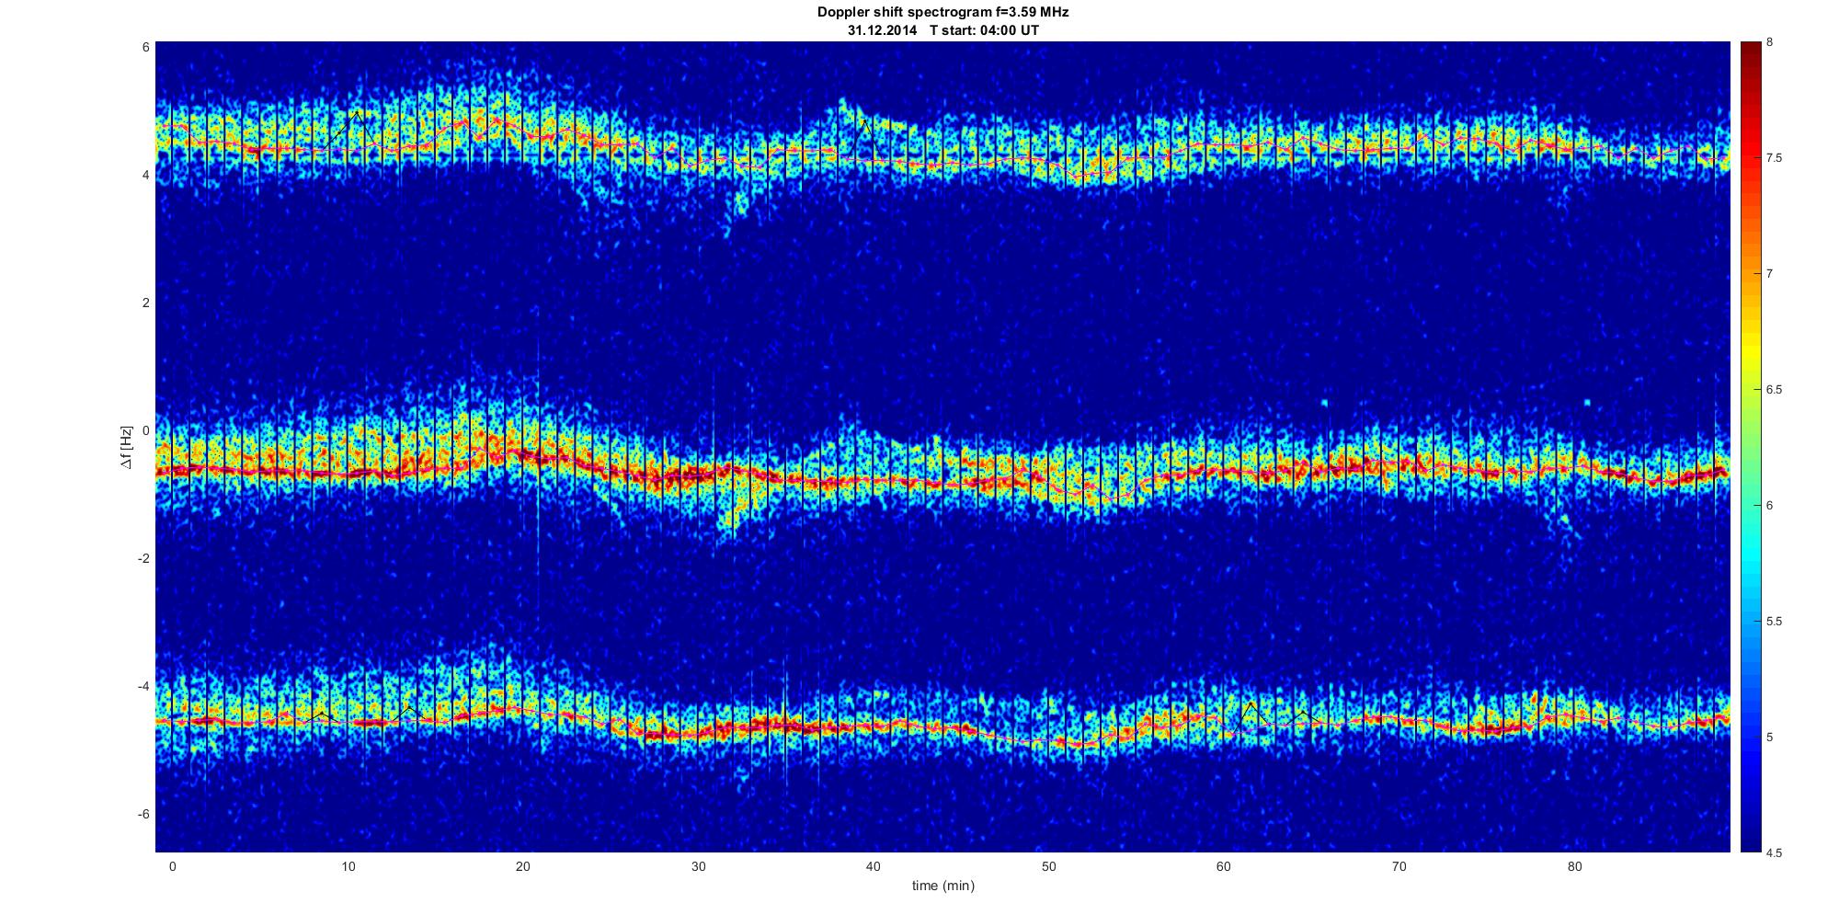This screenshot has width=1839, height=915.
Task: Click the subtitle '31.12.2014 T start: 04:00 UT'
Action: 943,29
